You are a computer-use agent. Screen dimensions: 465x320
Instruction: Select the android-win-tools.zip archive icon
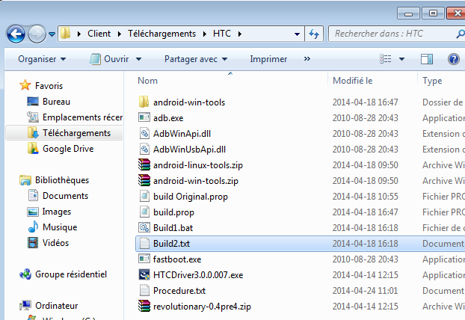click(x=144, y=180)
